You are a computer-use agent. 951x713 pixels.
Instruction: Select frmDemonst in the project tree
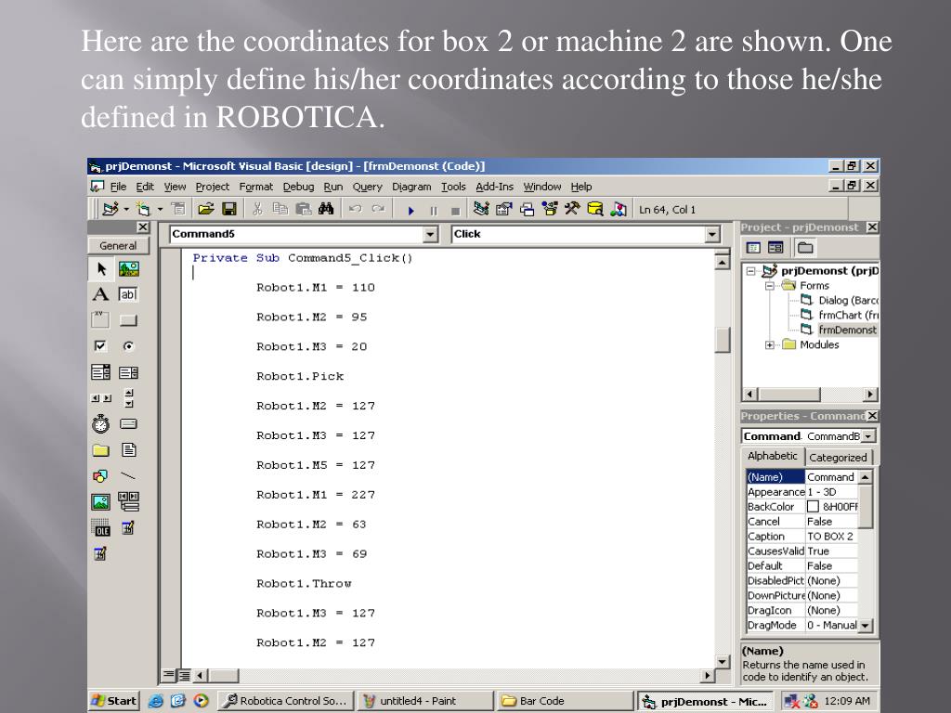(x=847, y=330)
